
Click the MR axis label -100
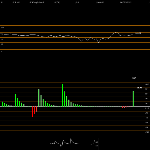pyautogui.click(x=147, y=132)
